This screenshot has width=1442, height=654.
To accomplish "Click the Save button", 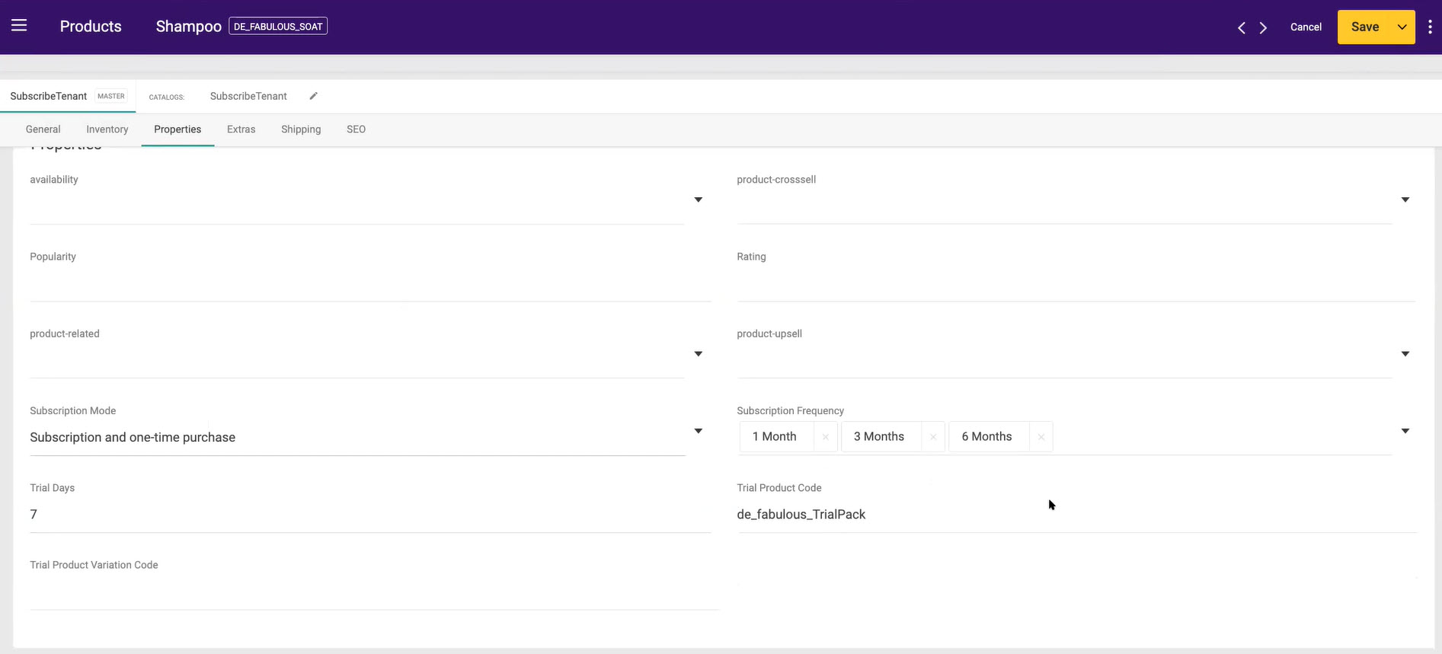I will 1364,27.
